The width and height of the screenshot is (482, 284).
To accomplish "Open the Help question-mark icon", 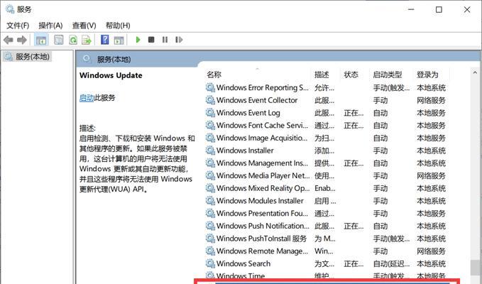I will 105,40.
